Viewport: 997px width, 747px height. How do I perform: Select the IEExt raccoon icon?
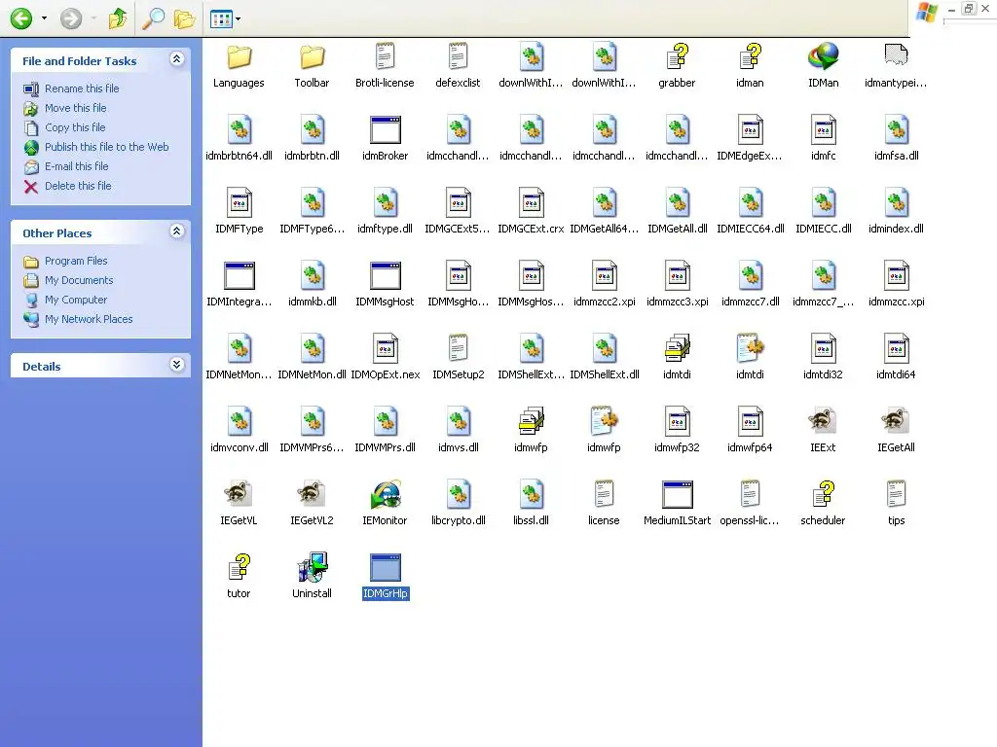(824, 431)
